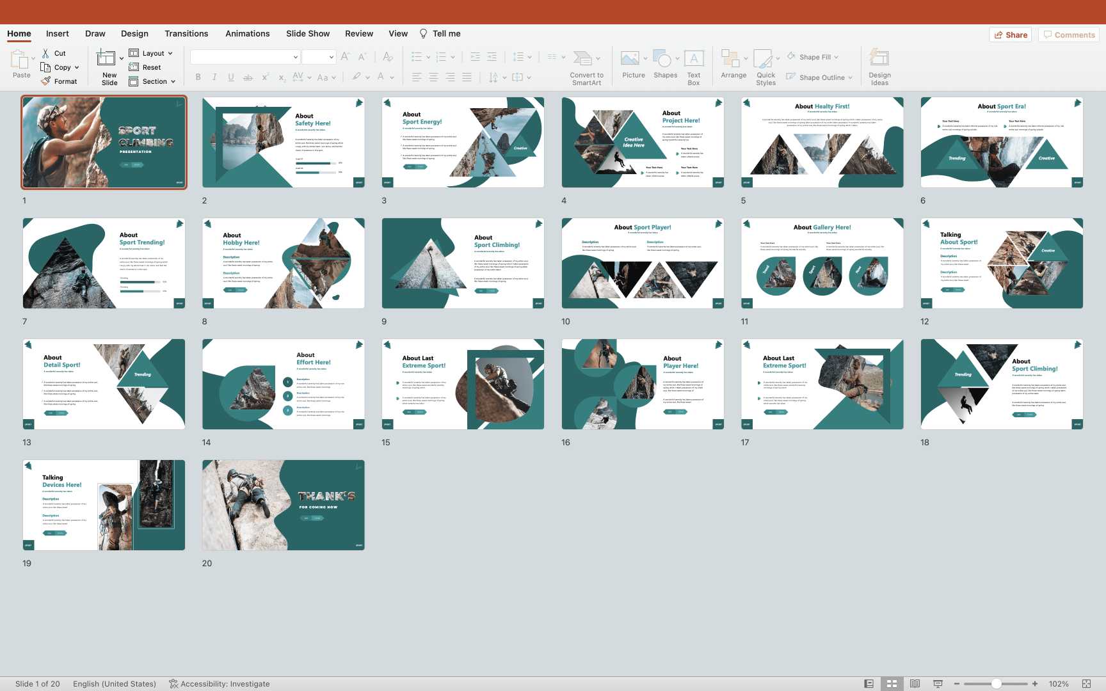Open the Transitions tab
Screen dimensions: 1106x691
186,33
